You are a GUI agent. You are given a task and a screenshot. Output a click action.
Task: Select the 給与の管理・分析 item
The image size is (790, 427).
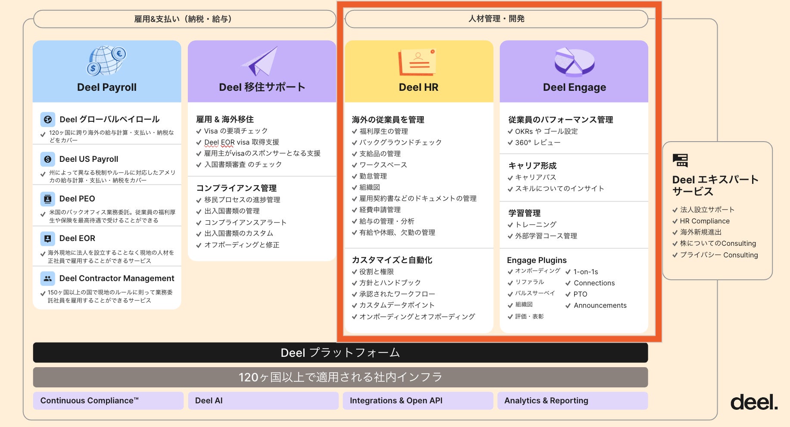point(387,221)
